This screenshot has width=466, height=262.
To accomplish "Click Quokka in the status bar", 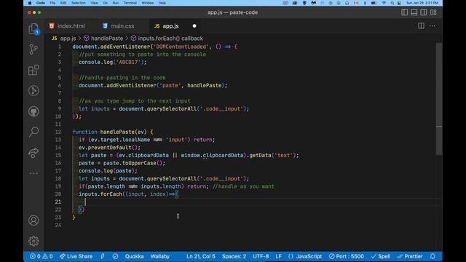I will pyautogui.click(x=134, y=256).
